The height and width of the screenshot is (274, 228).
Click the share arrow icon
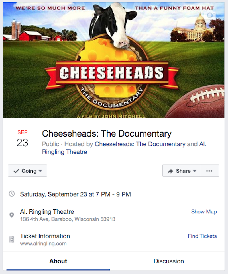tap(170, 171)
